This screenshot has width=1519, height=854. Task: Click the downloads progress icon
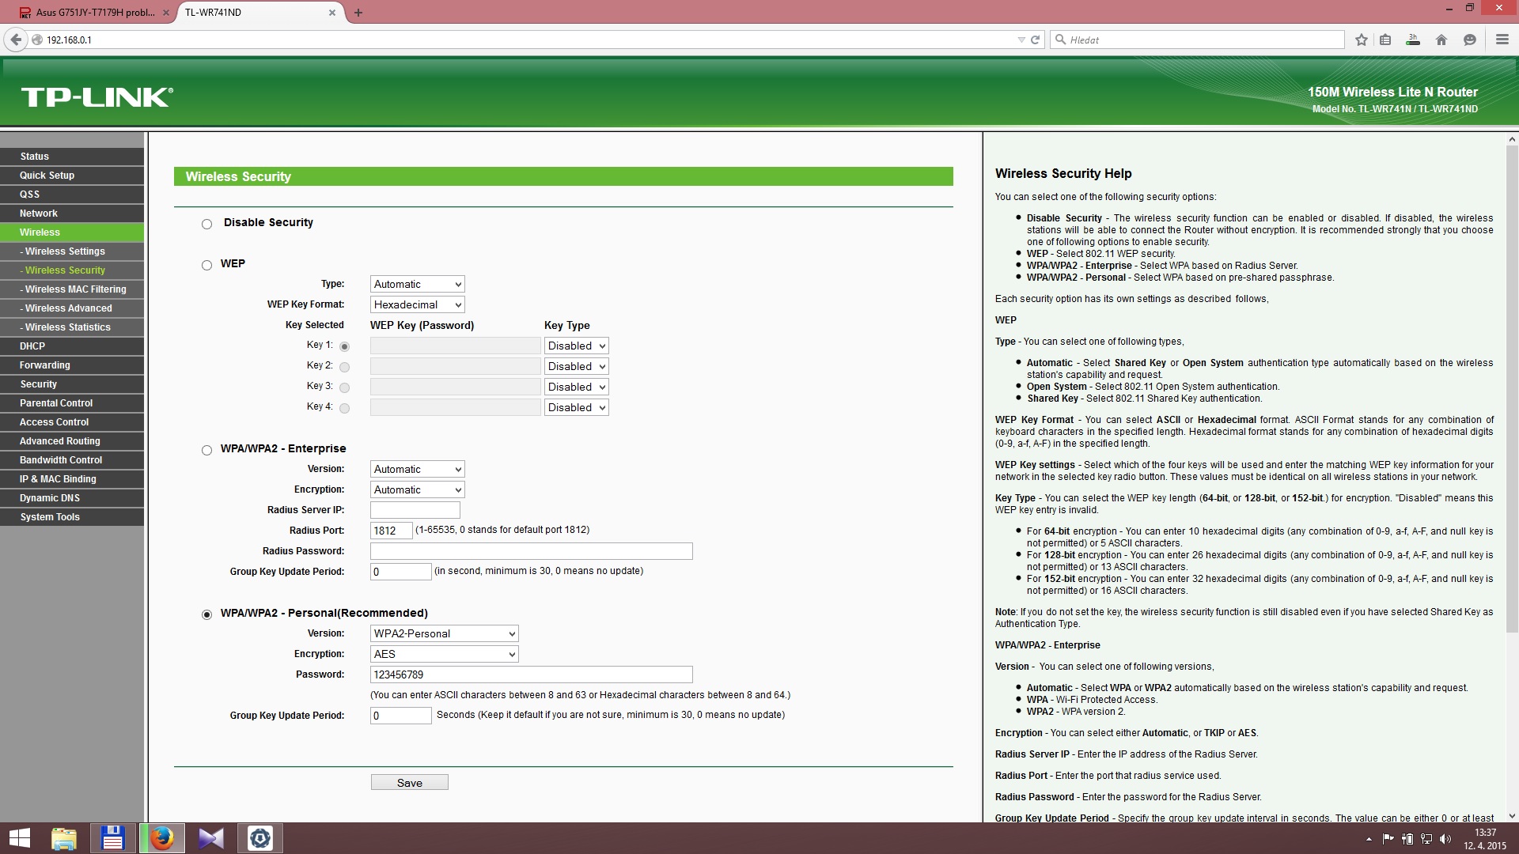[1413, 40]
